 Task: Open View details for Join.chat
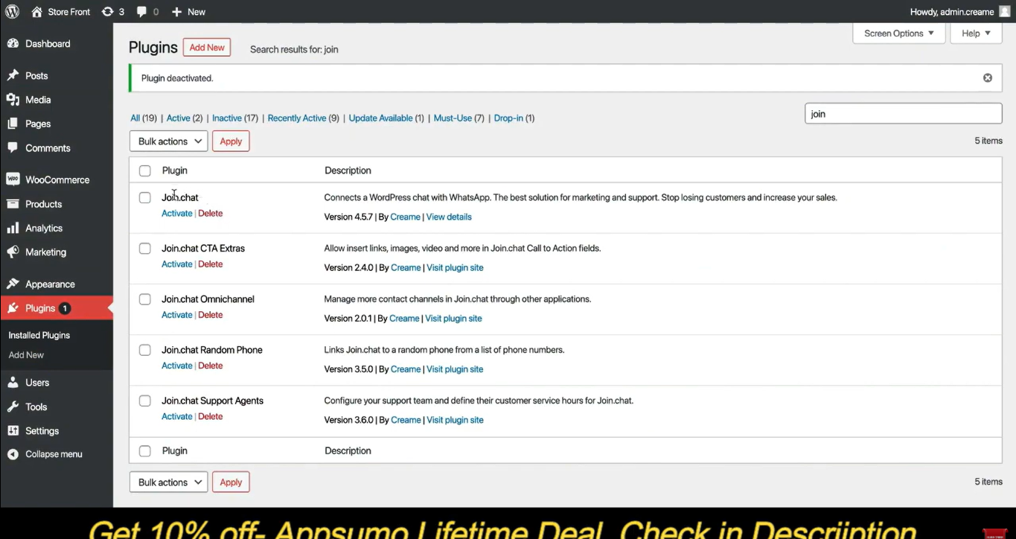(449, 217)
